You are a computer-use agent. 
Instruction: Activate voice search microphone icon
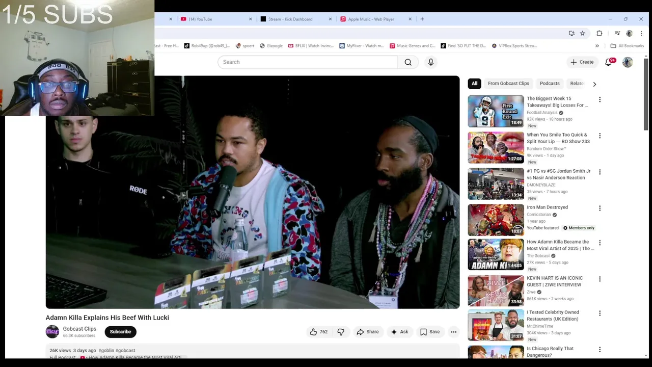click(431, 62)
